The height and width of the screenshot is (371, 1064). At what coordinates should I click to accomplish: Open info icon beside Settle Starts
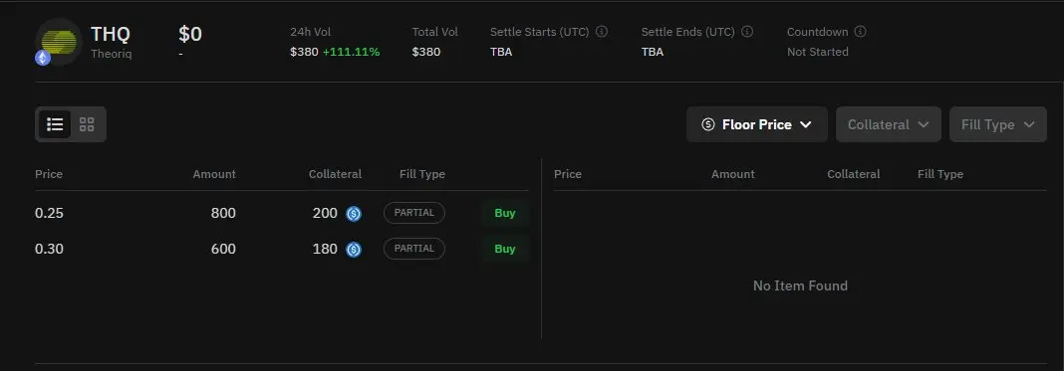click(602, 32)
